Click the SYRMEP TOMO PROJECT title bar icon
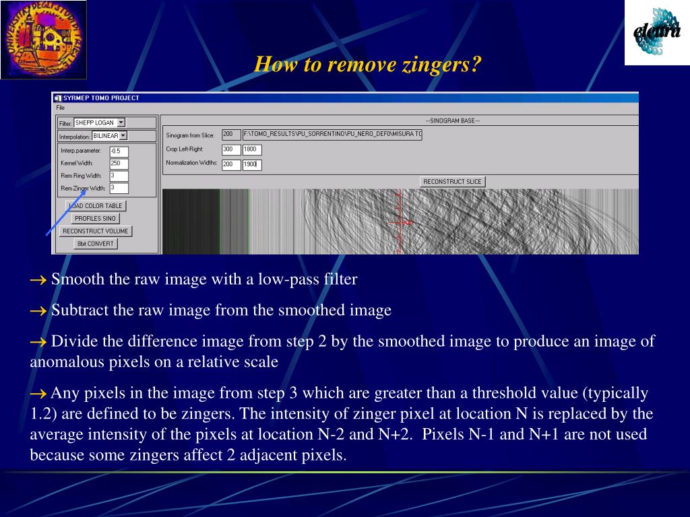 tap(58, 98)
